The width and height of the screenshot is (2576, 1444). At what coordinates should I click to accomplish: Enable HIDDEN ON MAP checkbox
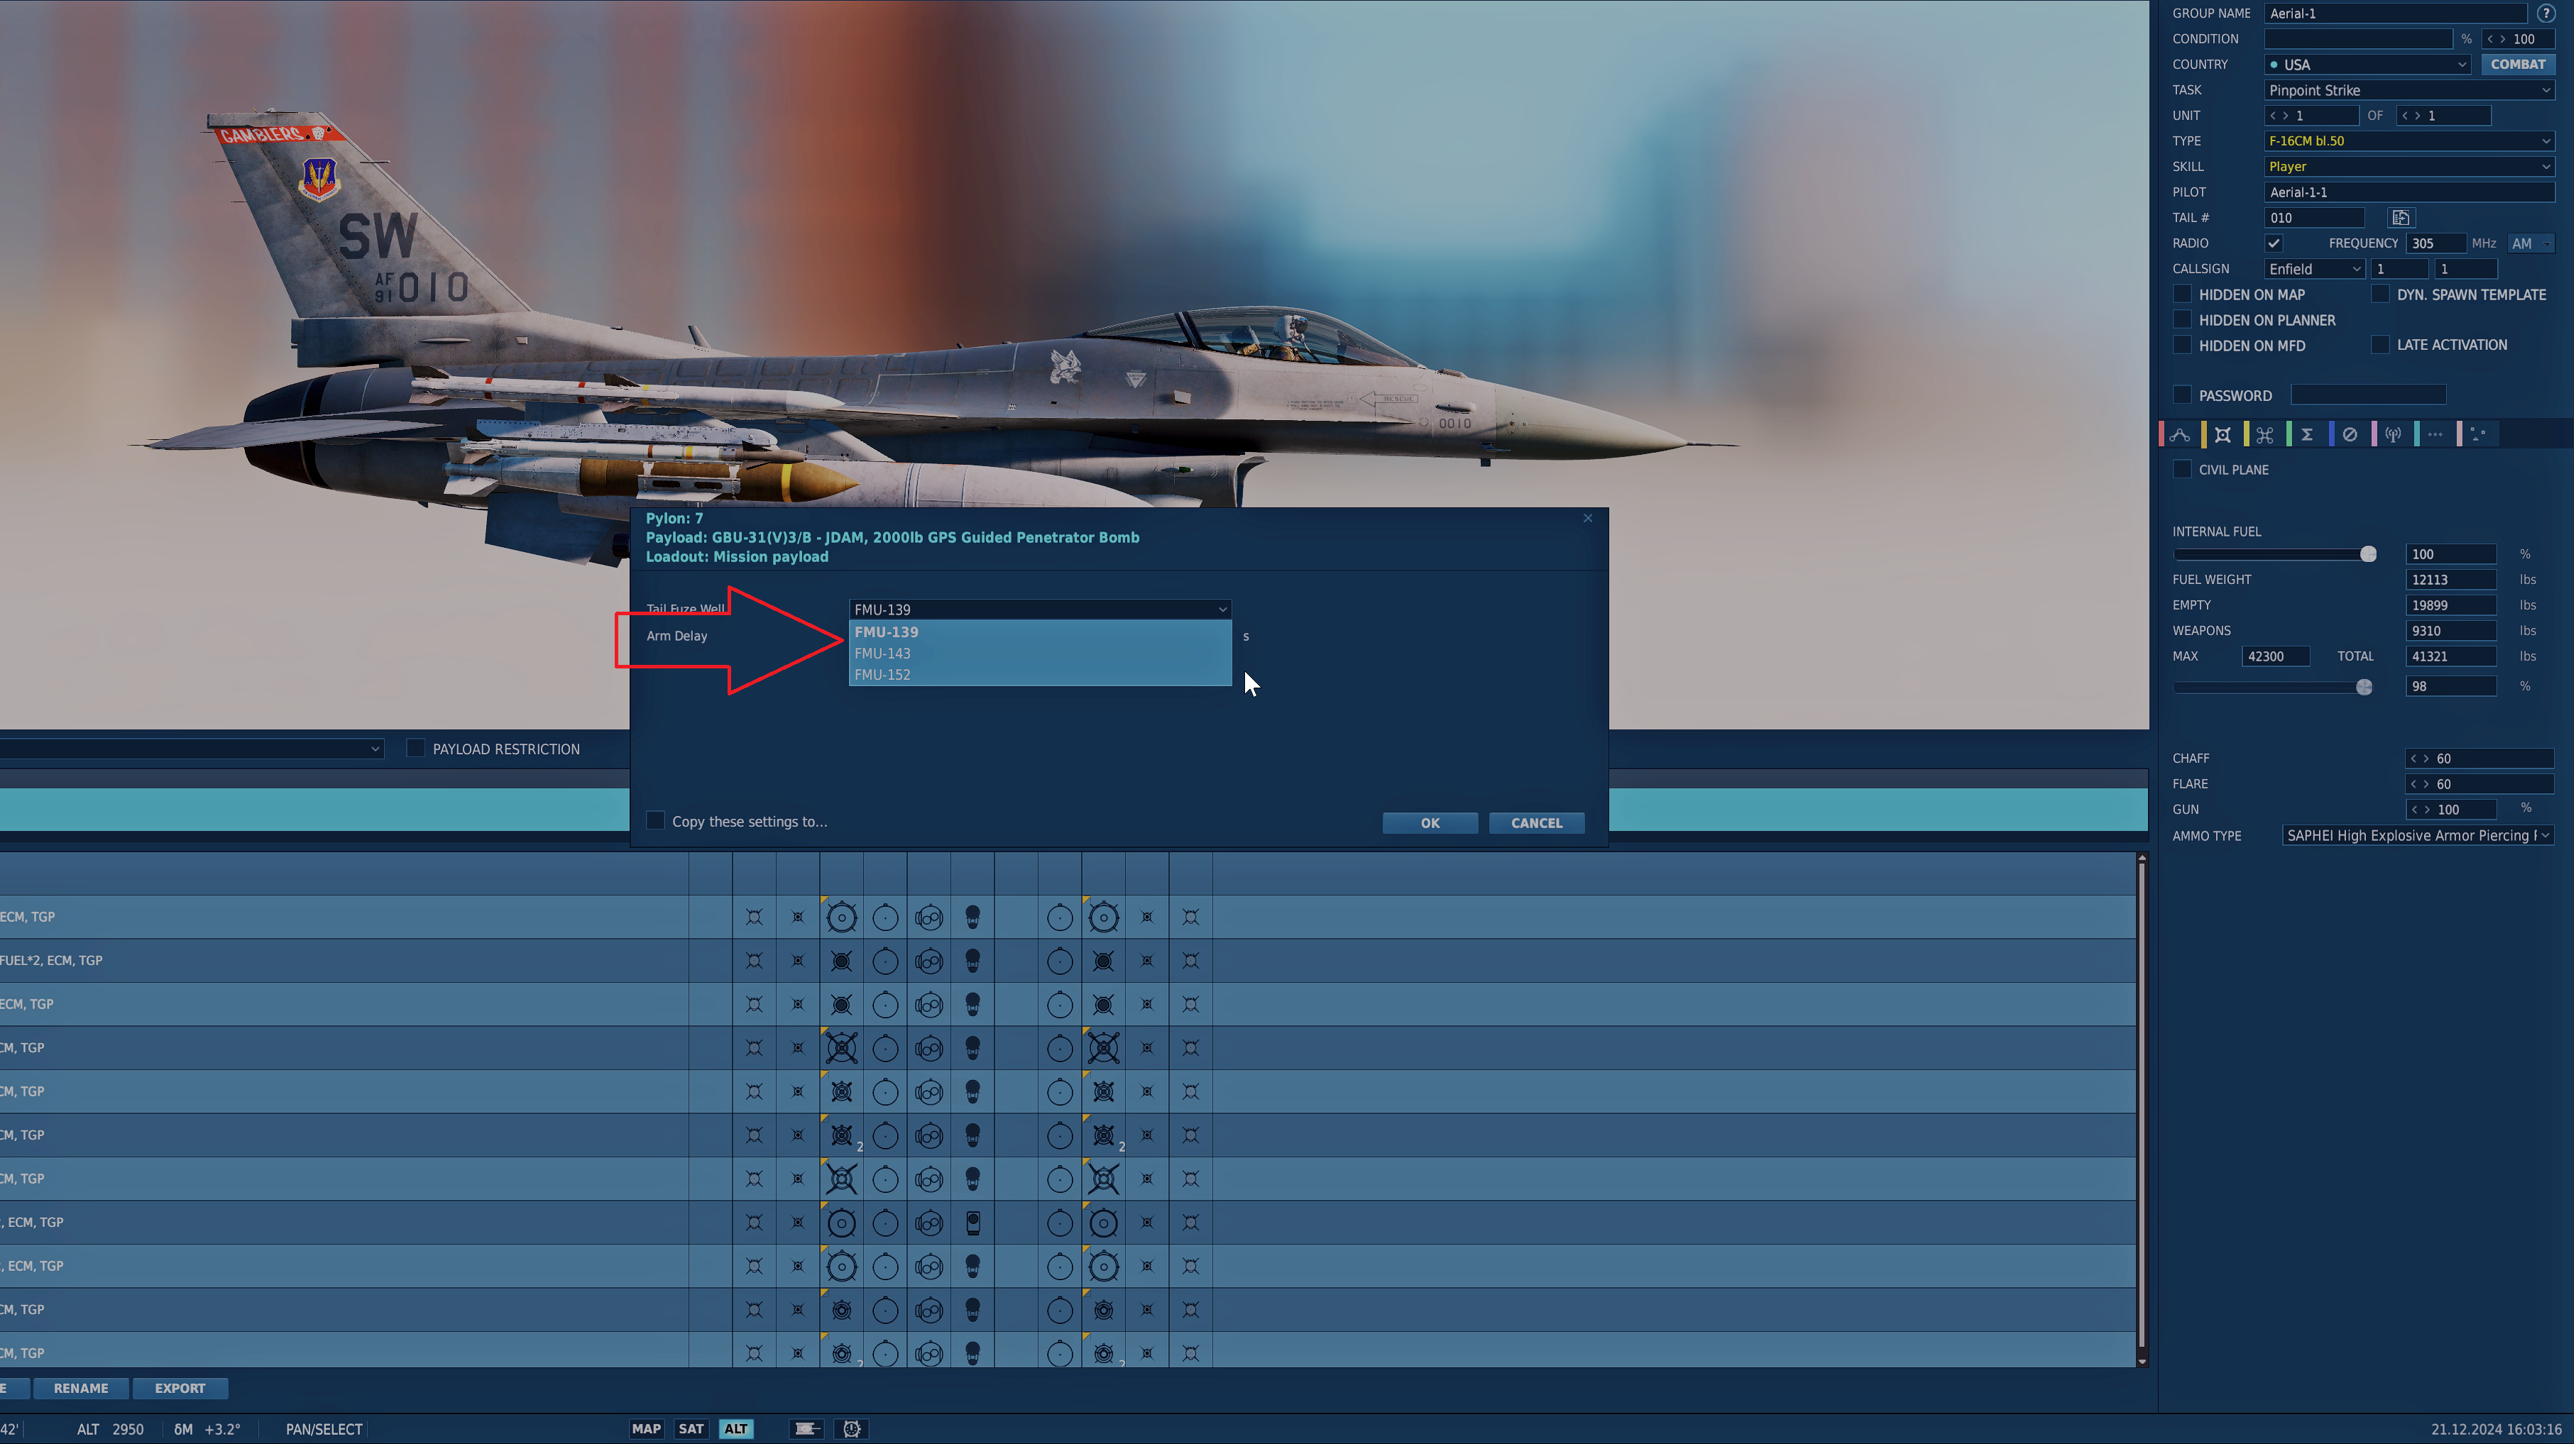2183,294
